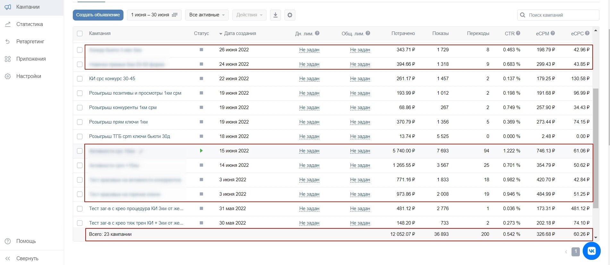Image resolution: width=610 pixels, height=265 pixels.
Task: Check the КИ срс конкурс 30-45 row
Action: [80, 79]
